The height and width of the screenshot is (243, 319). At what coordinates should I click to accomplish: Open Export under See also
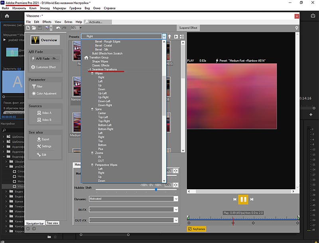pyautogui.click(x=43, y=139)
